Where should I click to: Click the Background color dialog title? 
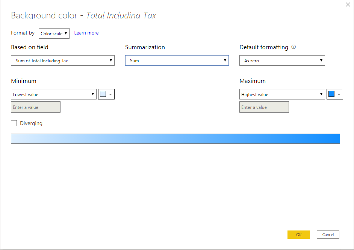click(83, 16)
